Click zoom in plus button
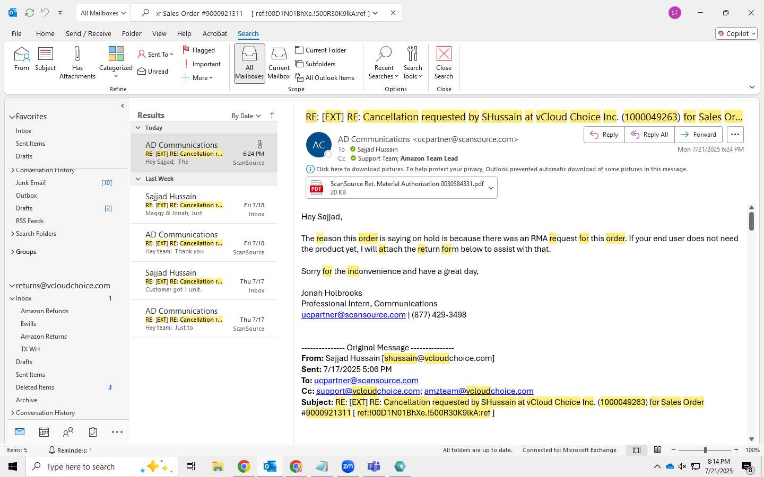 pyautogui.click(x=736, y=450)
